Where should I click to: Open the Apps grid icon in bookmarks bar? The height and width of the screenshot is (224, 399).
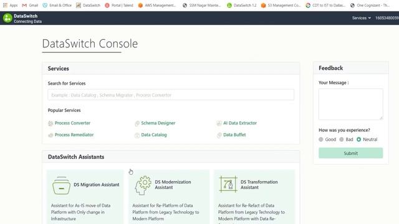point(5,5)
